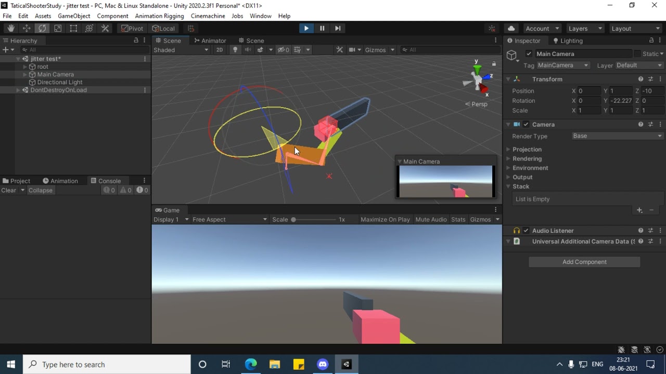Select the Scale tool
This screenshot has height=374, width=666.
coord(58,29)
